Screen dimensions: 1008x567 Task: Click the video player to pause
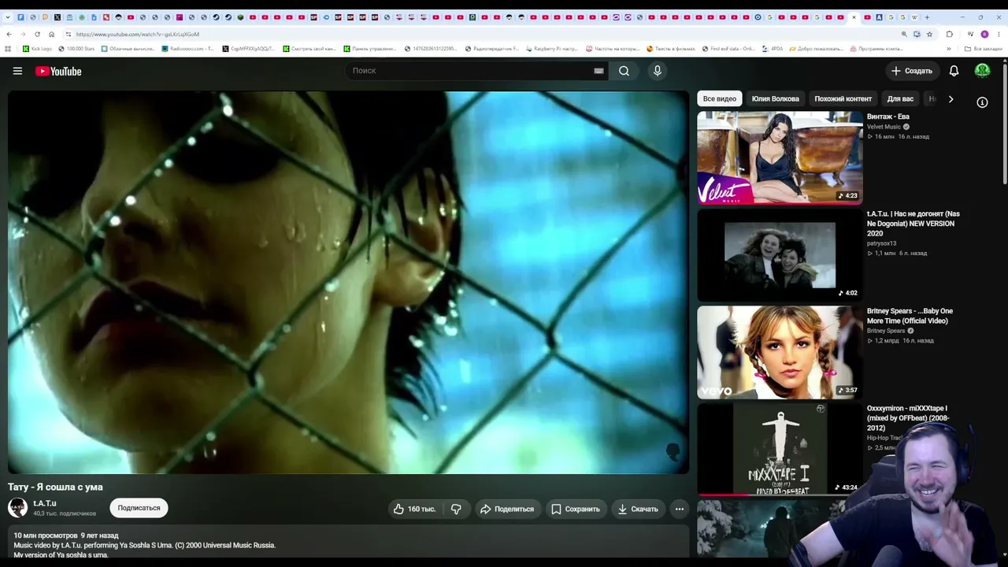pyautogui.click(x=348, y=283)
